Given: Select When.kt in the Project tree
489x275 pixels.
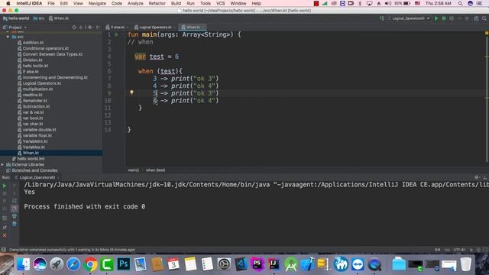Looking at the screenshot, I should tap(31, 153).
